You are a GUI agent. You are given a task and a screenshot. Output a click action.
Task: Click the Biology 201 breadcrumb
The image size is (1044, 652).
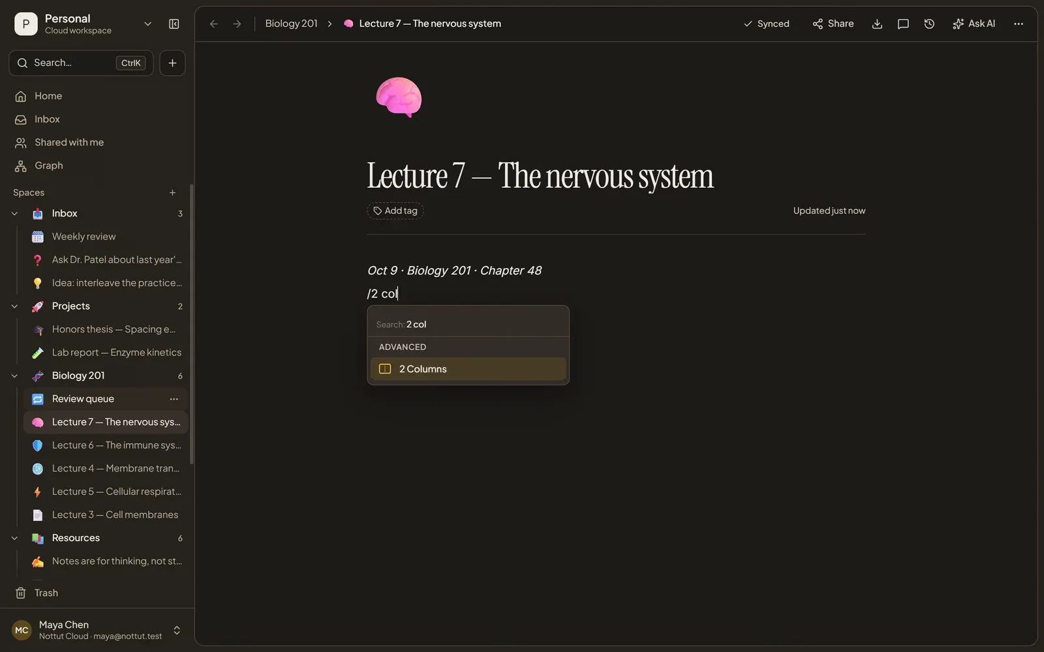(291, 24)
